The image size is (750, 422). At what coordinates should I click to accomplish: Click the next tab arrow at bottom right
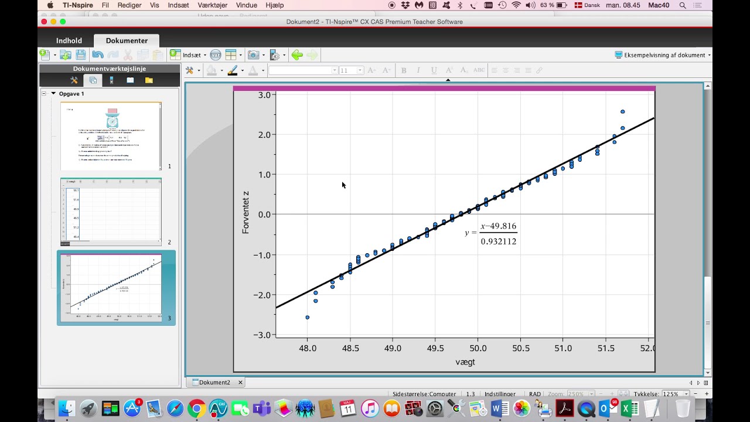point(698,383)
